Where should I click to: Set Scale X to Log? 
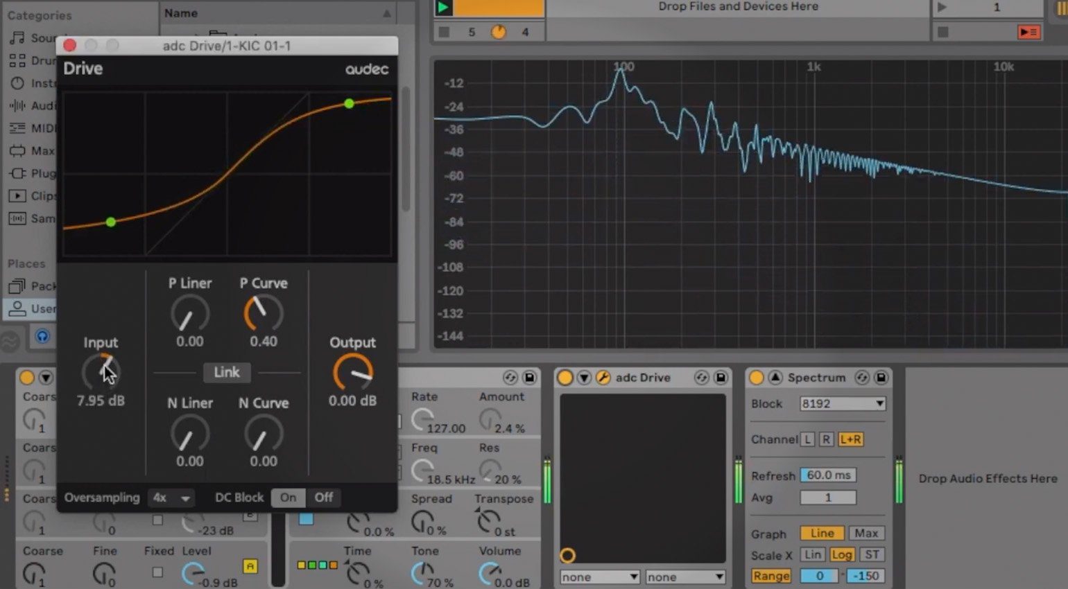841,555
